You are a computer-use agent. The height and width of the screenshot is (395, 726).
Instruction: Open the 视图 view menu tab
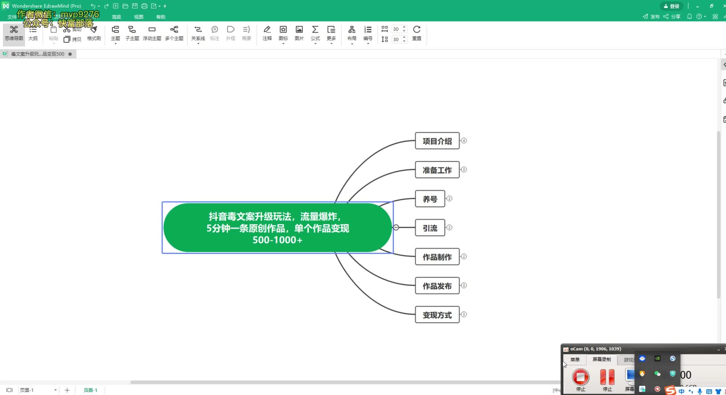(x=138, y=17)
